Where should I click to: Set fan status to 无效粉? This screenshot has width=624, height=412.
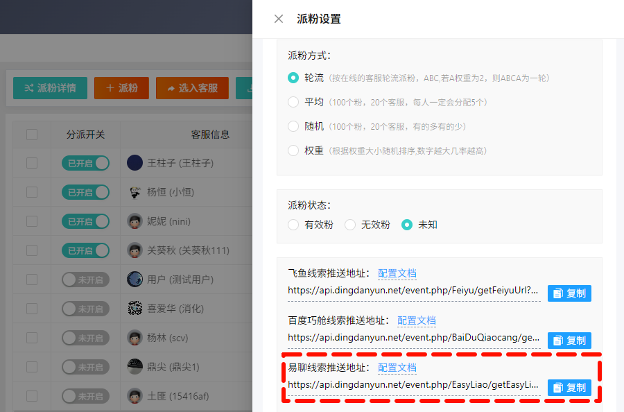[x=350, y=225]
